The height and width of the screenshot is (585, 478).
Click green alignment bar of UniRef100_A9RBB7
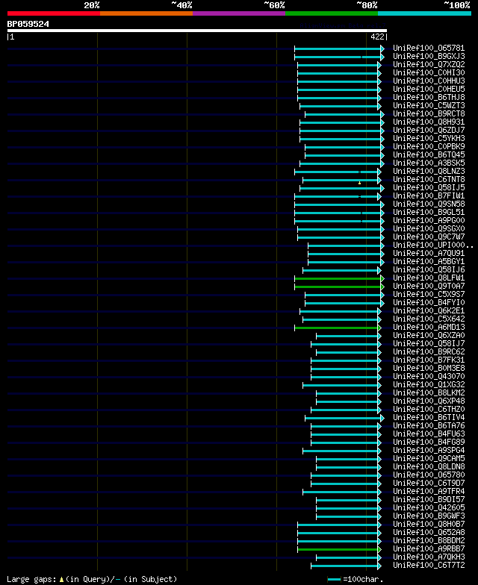click(338, 549)
